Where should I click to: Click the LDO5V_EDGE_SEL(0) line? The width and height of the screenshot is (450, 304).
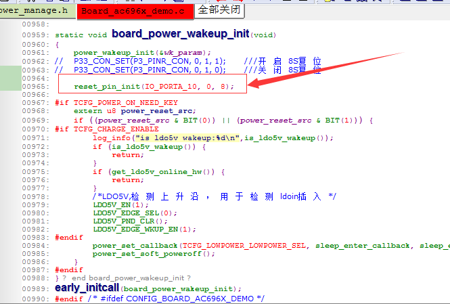[x=135, y=213]
